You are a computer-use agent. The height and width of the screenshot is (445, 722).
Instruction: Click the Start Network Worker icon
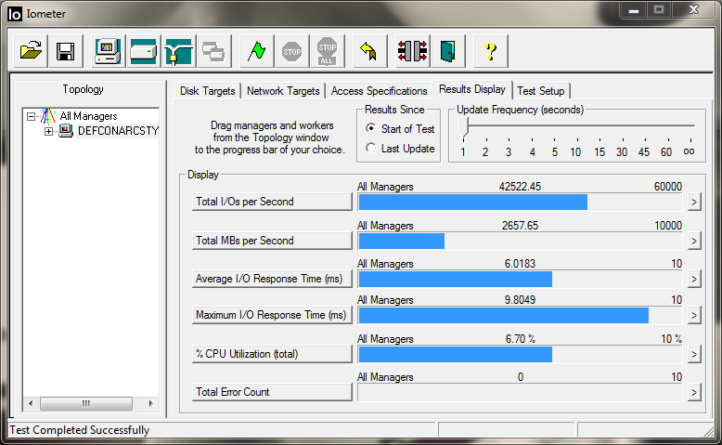(x=177, y=51)
